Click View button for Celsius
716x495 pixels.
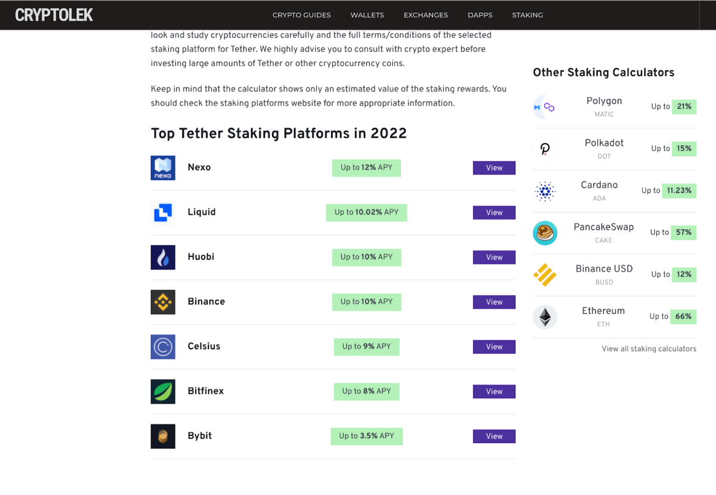(494, 346)
